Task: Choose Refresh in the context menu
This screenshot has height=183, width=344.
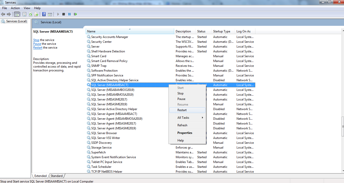Action: [x=187, y=125]
